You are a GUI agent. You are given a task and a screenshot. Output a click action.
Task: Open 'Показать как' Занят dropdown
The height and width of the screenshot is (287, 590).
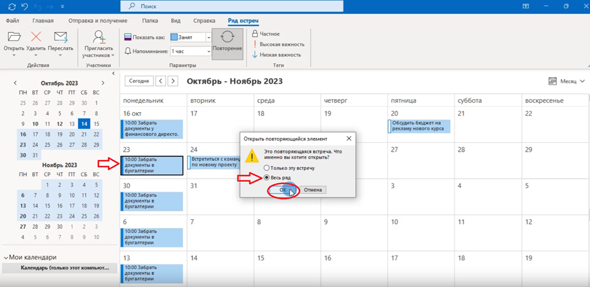pyautogui.click(x=208, y=37)
